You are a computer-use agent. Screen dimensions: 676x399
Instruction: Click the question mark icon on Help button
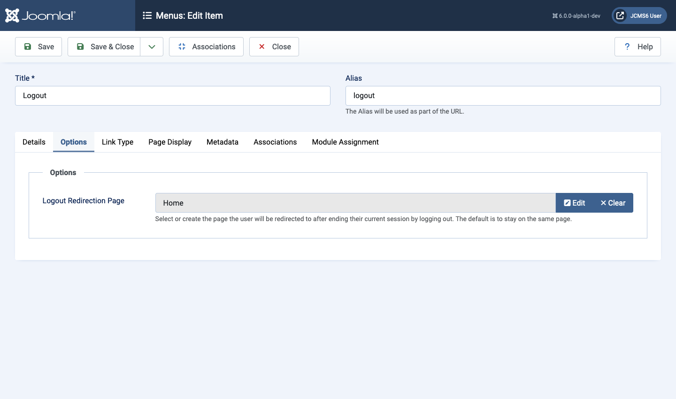[x=627, y=46]
